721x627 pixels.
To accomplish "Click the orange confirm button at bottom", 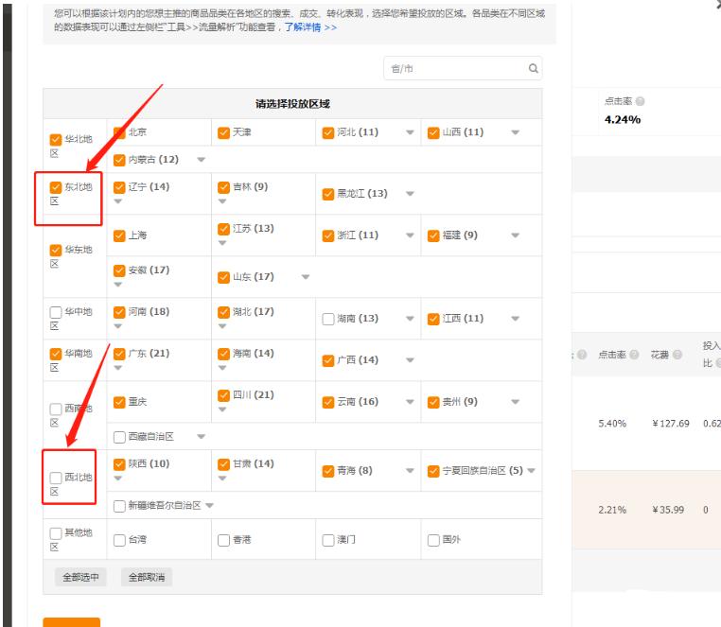I will pyautogui.click(x=71, y=622).
